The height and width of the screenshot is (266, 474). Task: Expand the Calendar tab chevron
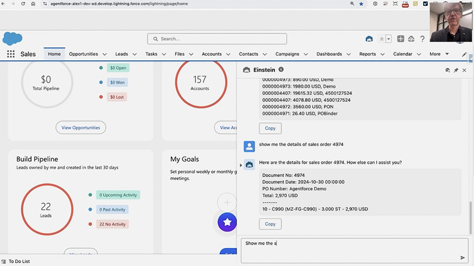pos(419,54)
